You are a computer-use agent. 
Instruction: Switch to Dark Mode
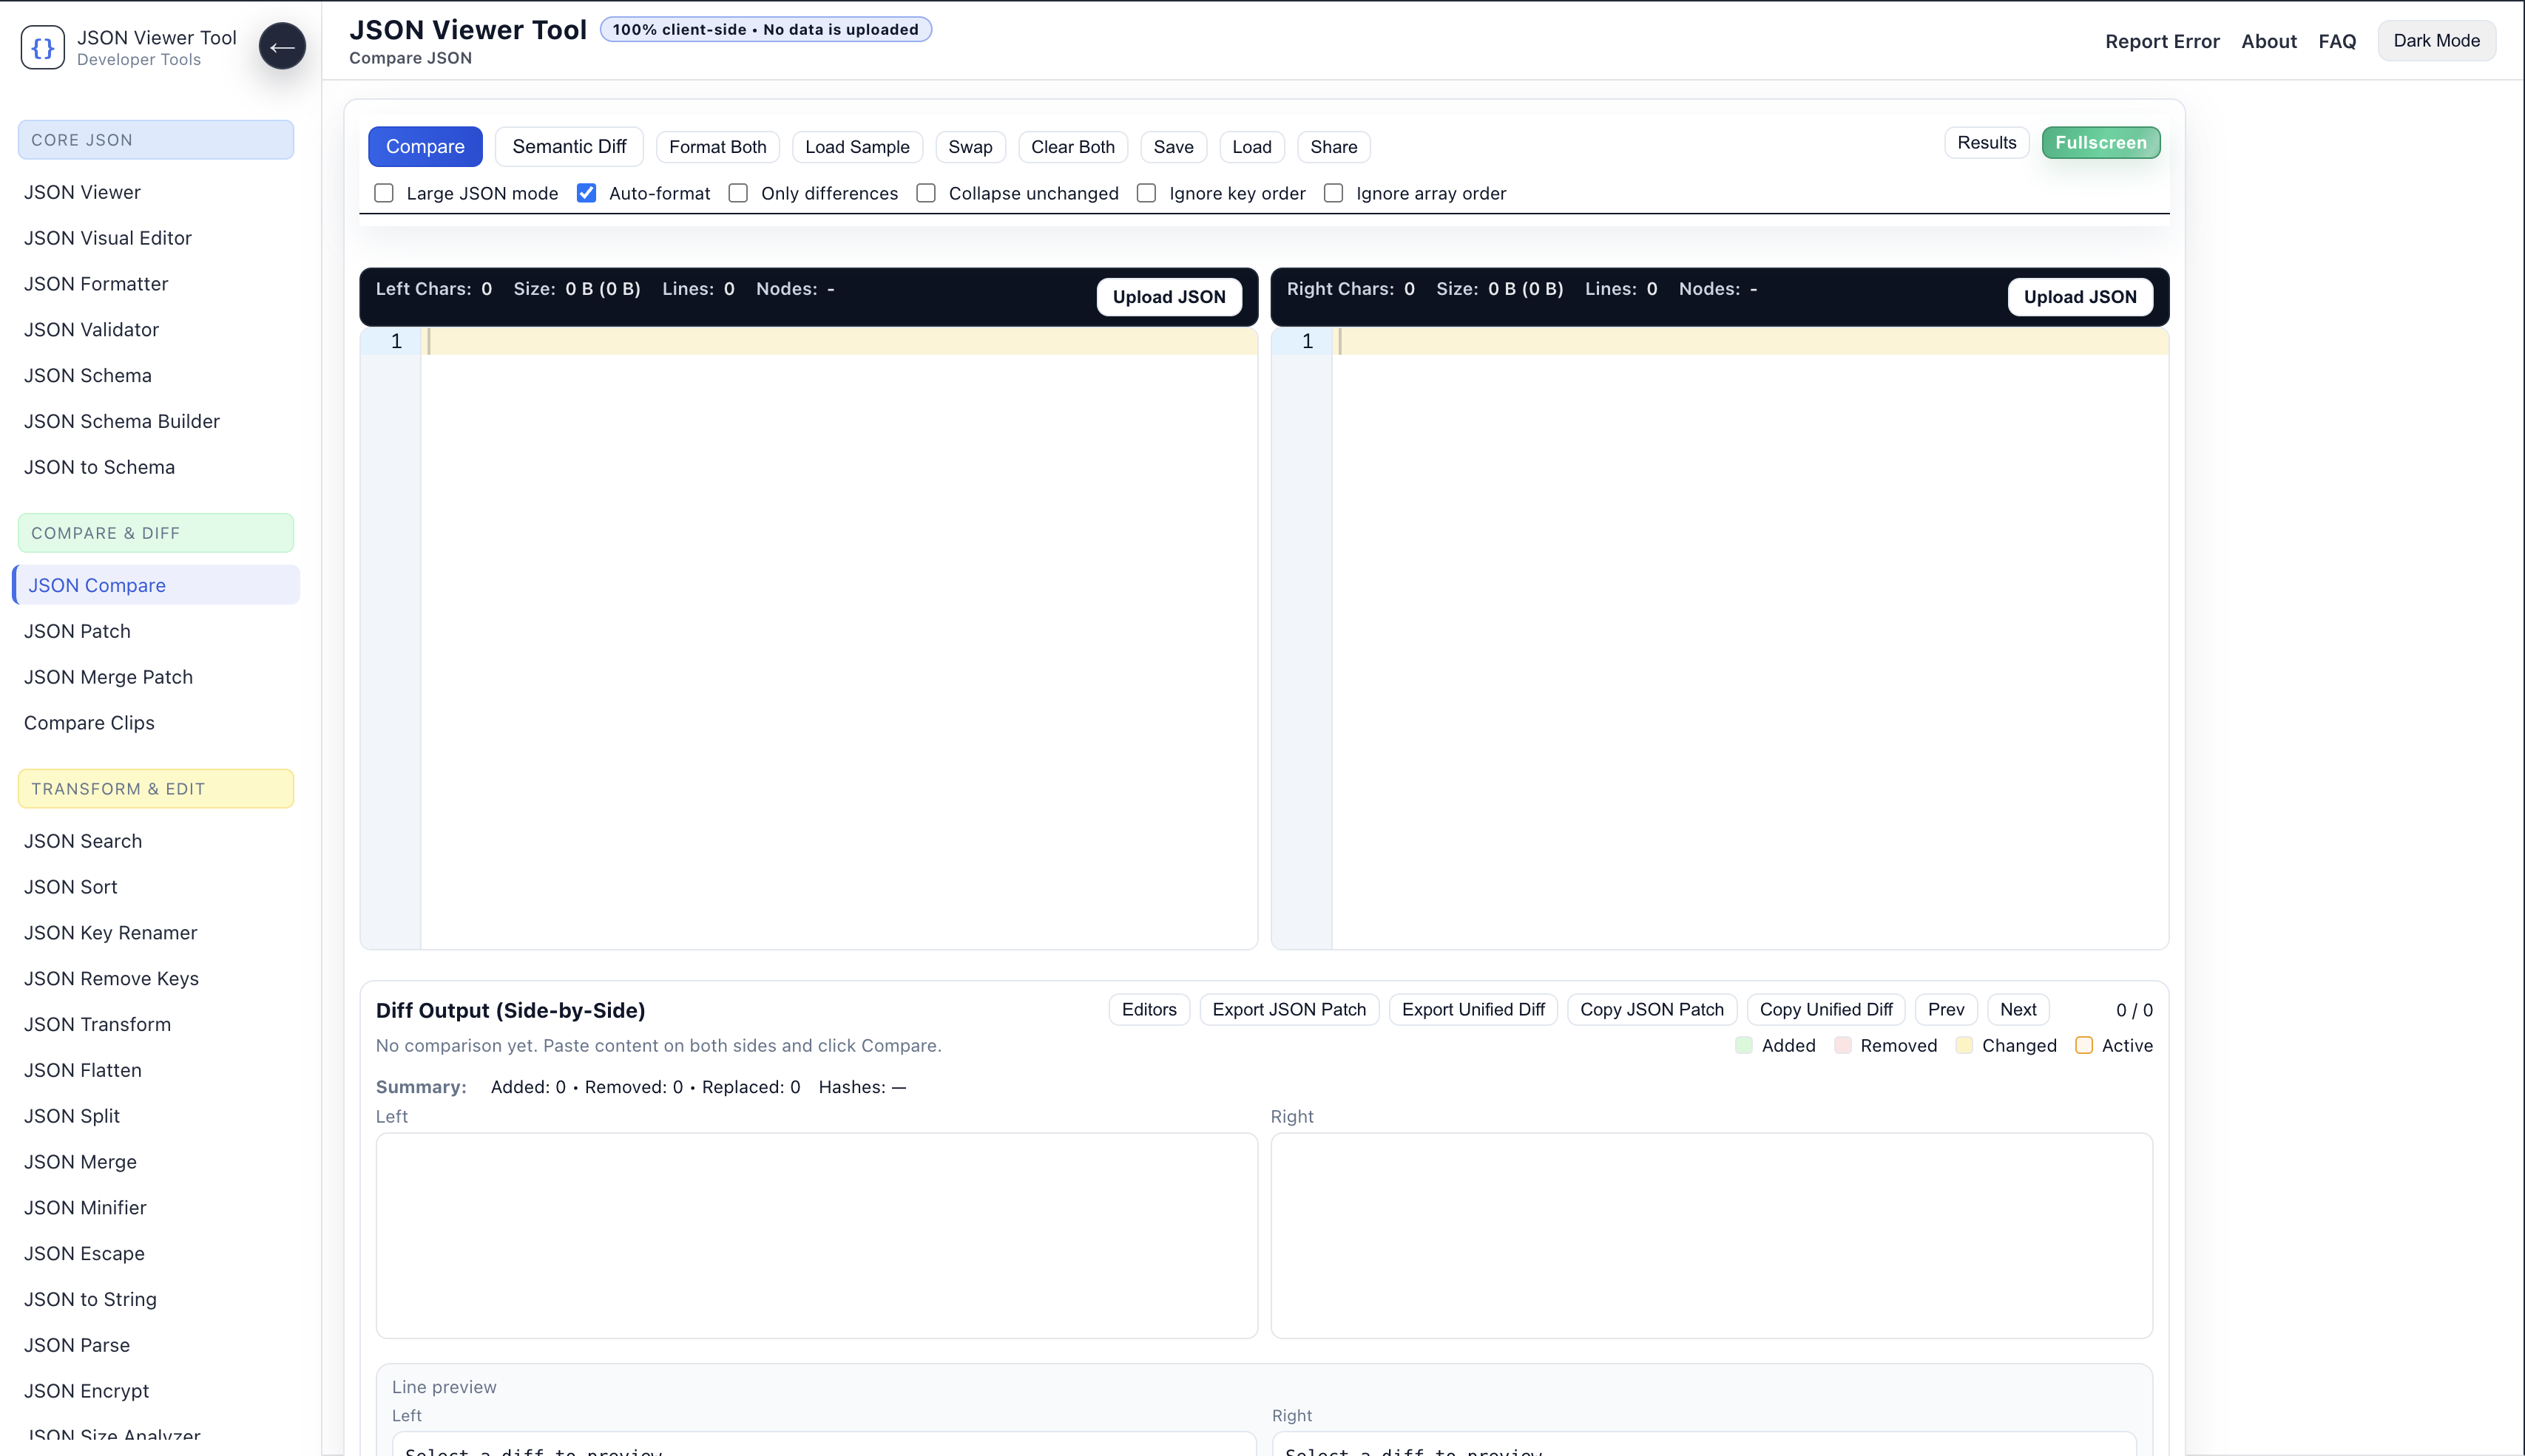coord(2437,40)
